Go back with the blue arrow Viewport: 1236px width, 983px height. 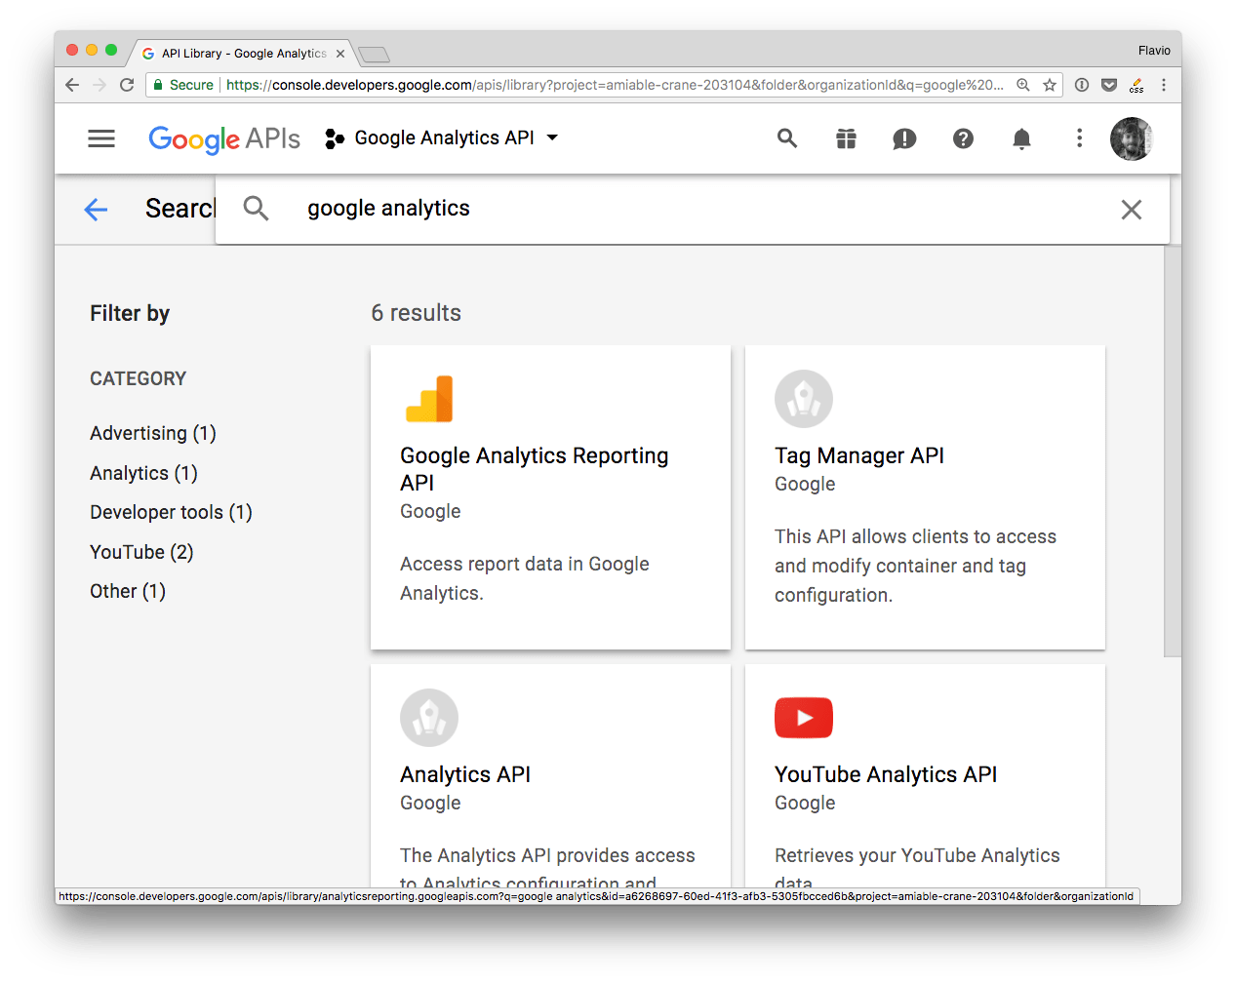click(x=96, y=210)
